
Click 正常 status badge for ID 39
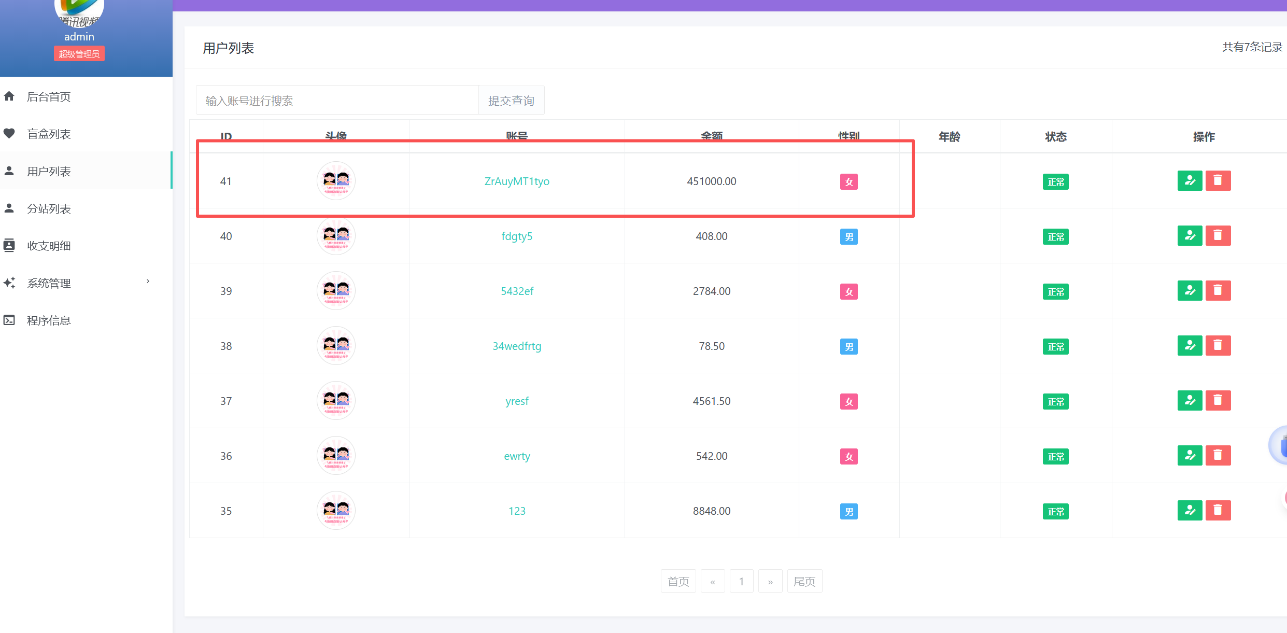[1055, 292]
